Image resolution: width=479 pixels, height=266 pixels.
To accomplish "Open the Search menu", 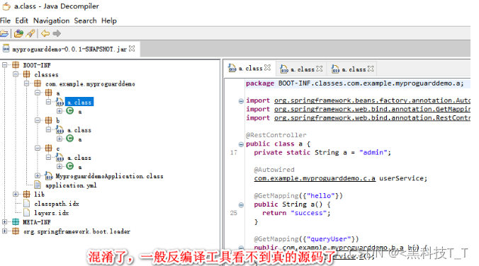I will click(x=85, y=21).
